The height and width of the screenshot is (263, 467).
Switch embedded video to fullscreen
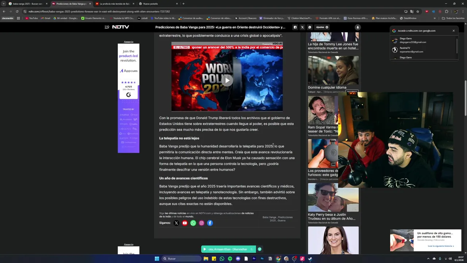(264, 108)
